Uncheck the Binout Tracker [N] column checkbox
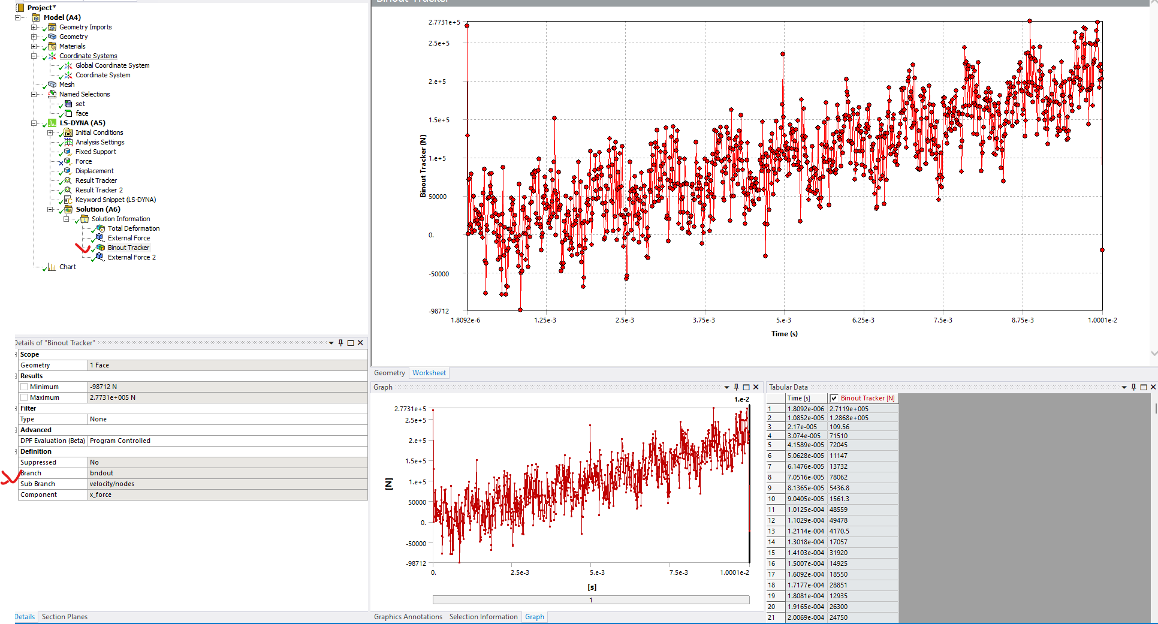Image resolution: width=1158 pixels, height=624 pixels. coord(834,398)
